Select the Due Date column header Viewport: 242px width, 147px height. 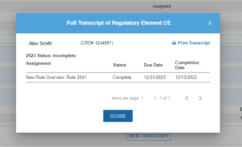pos(153,65)
